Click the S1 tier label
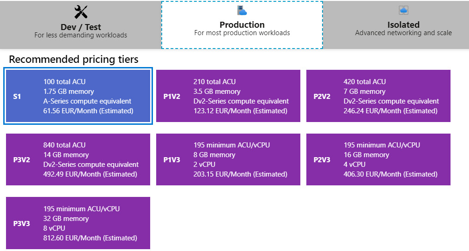 coord(17,96)
